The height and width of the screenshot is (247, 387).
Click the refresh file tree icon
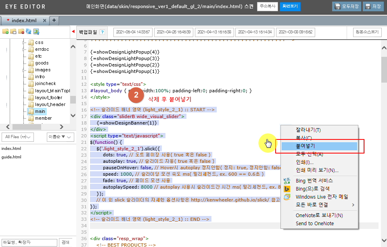[29, 31]
